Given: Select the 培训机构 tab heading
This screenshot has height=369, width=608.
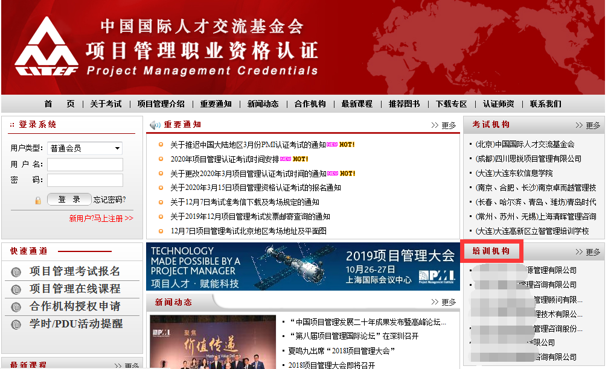Looking at the screenshot, I should (491, 251).
